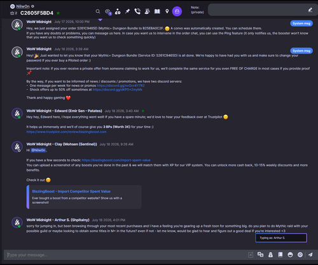This screenshot has height=265, width=318.
Task: Click timestamp July 18 2026, 9:26 AM
Action: (116, 144)
